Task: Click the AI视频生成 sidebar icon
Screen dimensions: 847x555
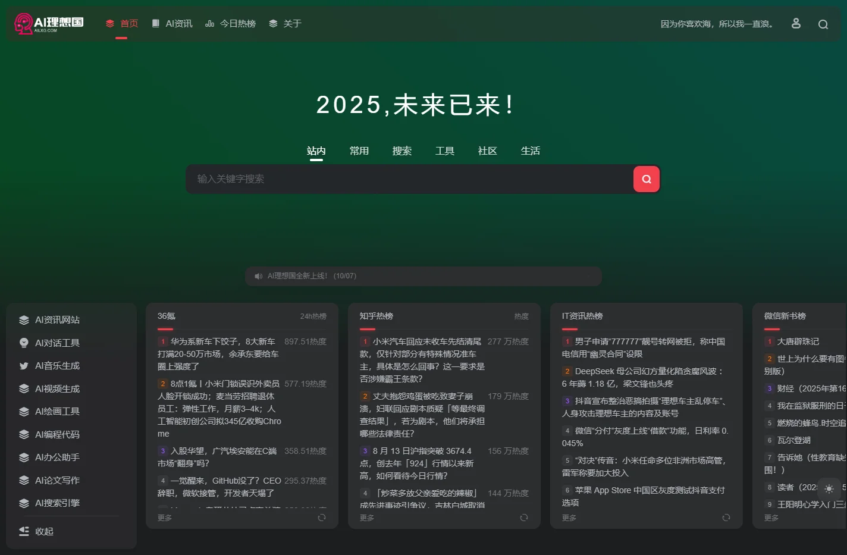Action: tap(24, 388)
